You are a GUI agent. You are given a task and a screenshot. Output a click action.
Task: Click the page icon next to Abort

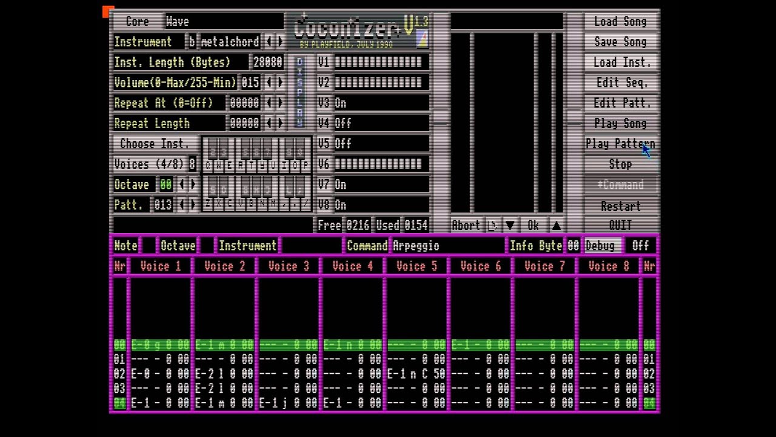coord(492,226)
